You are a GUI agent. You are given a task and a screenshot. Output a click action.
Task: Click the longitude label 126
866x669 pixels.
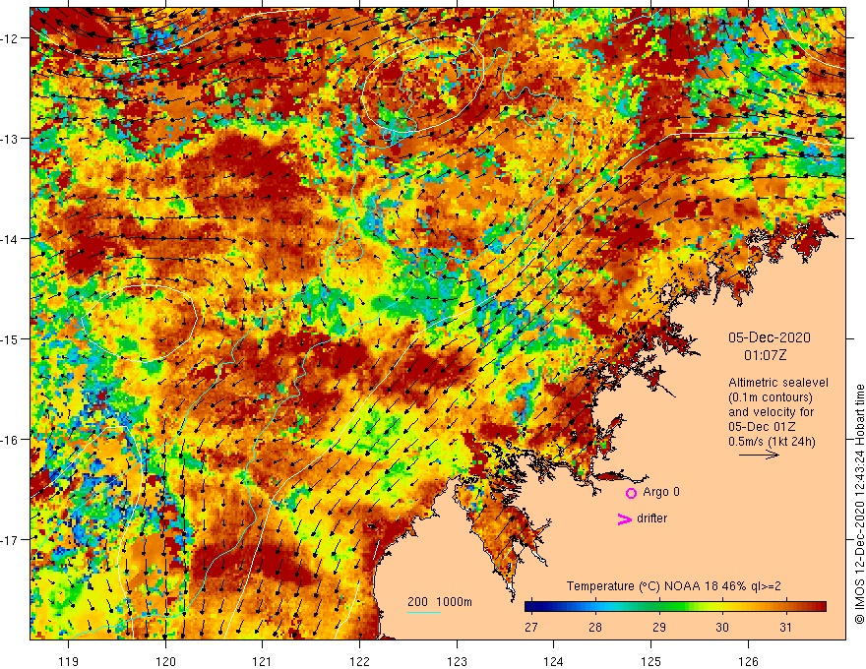[x=748, y=661]
